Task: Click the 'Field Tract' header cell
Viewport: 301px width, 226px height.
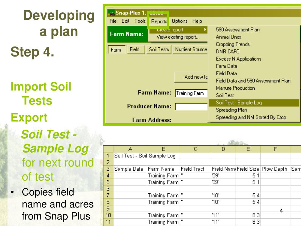Action: tap(195, 169)
